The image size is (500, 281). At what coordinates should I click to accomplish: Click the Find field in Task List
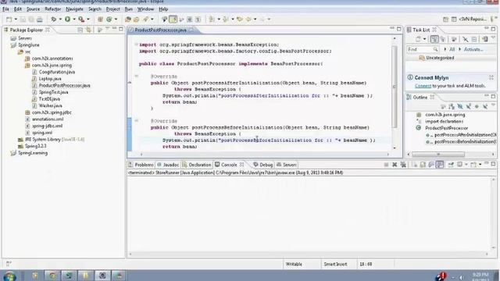tap(422, 49)
